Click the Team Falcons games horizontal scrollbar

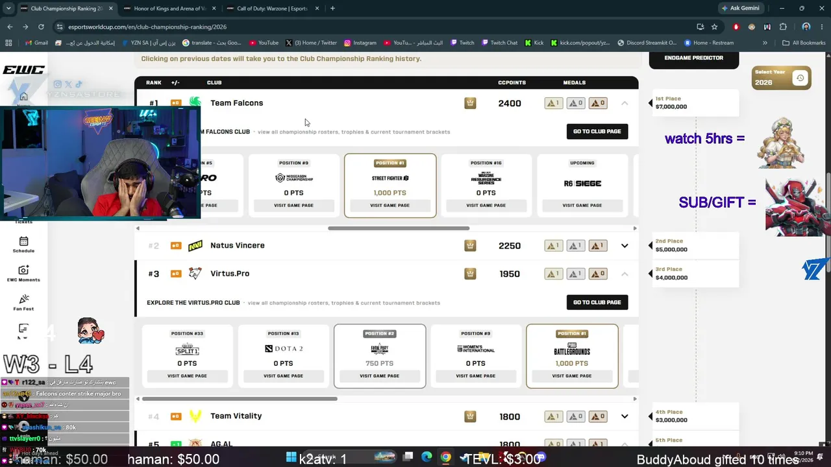pos(399,228)
